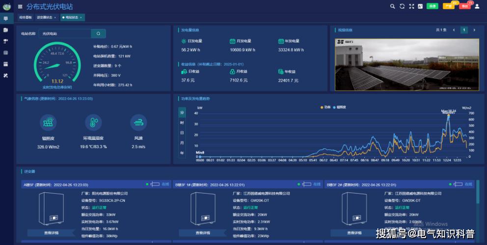Click the station name search button
The image size is (487, 245).
pyautogui.click(x=99, y=33)
